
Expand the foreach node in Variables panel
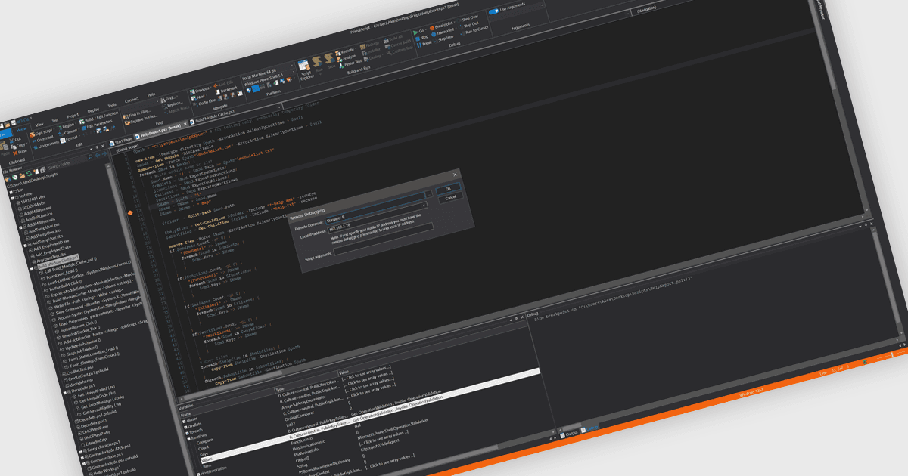[x=187, y=432]
